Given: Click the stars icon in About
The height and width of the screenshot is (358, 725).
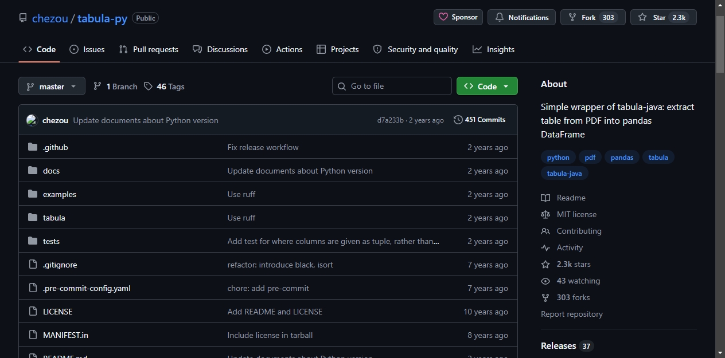Looking at the screenshot, I should [x=545, y=264].
